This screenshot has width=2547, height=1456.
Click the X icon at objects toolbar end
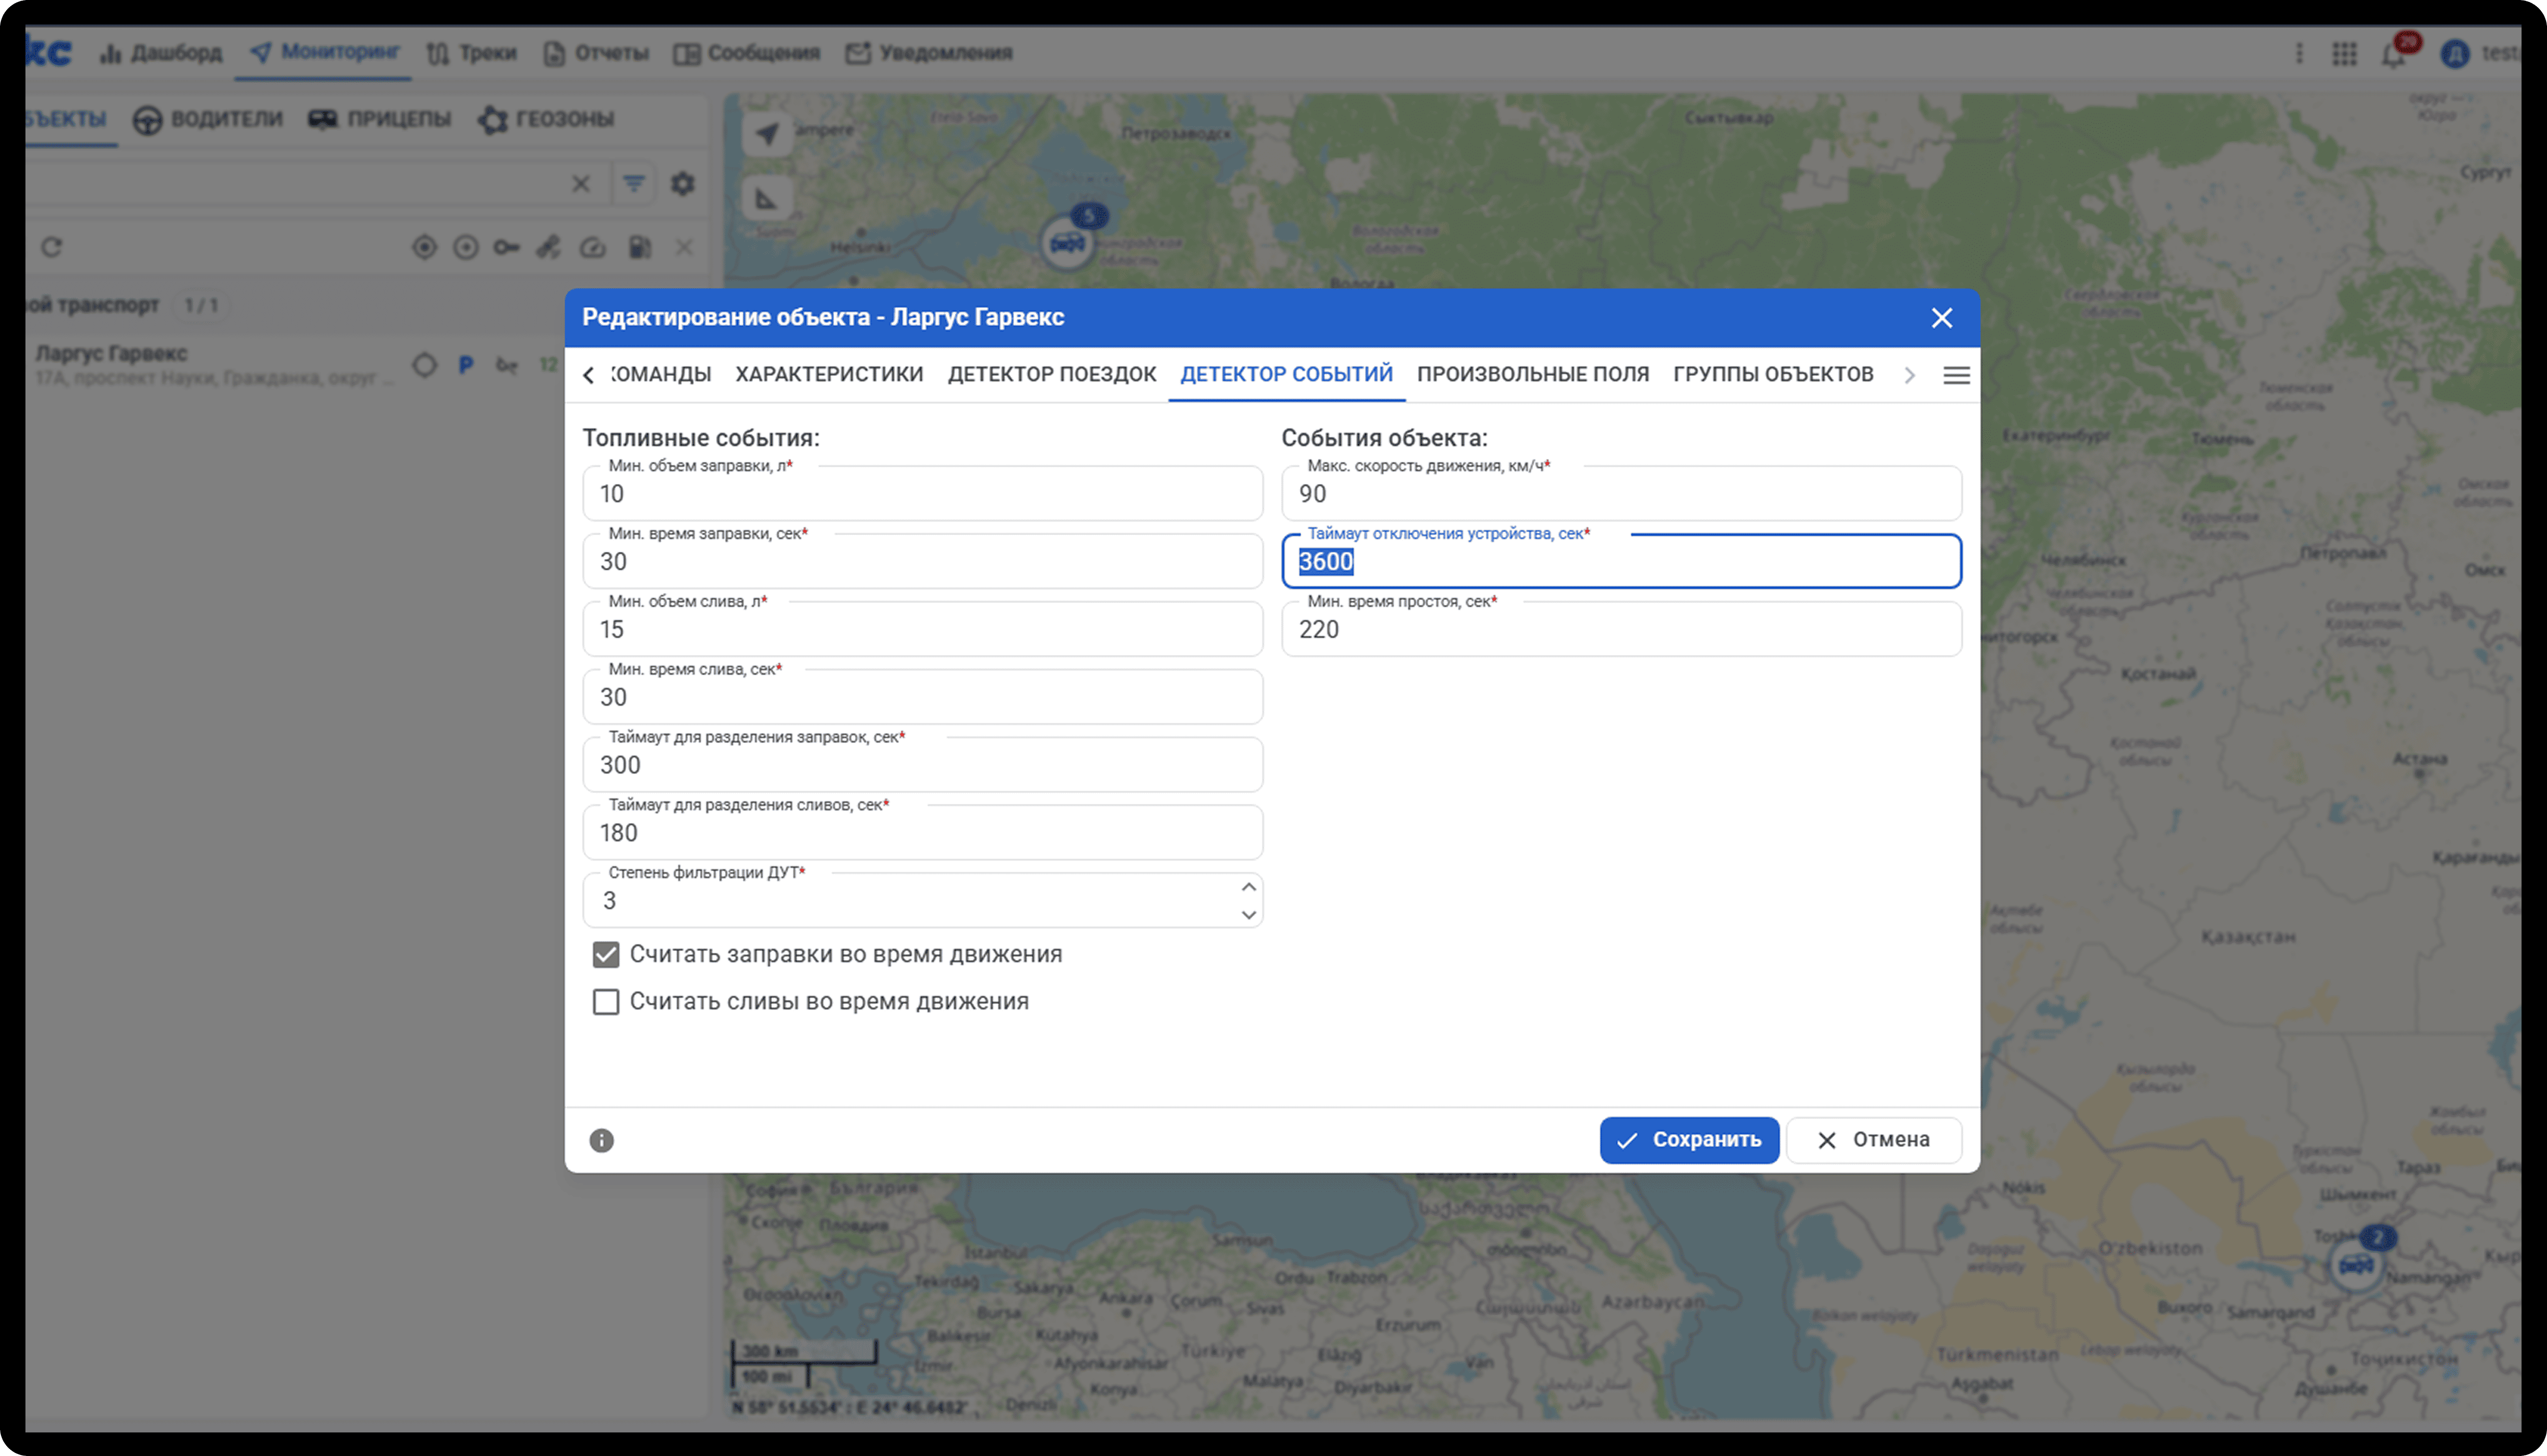[684, 247]
